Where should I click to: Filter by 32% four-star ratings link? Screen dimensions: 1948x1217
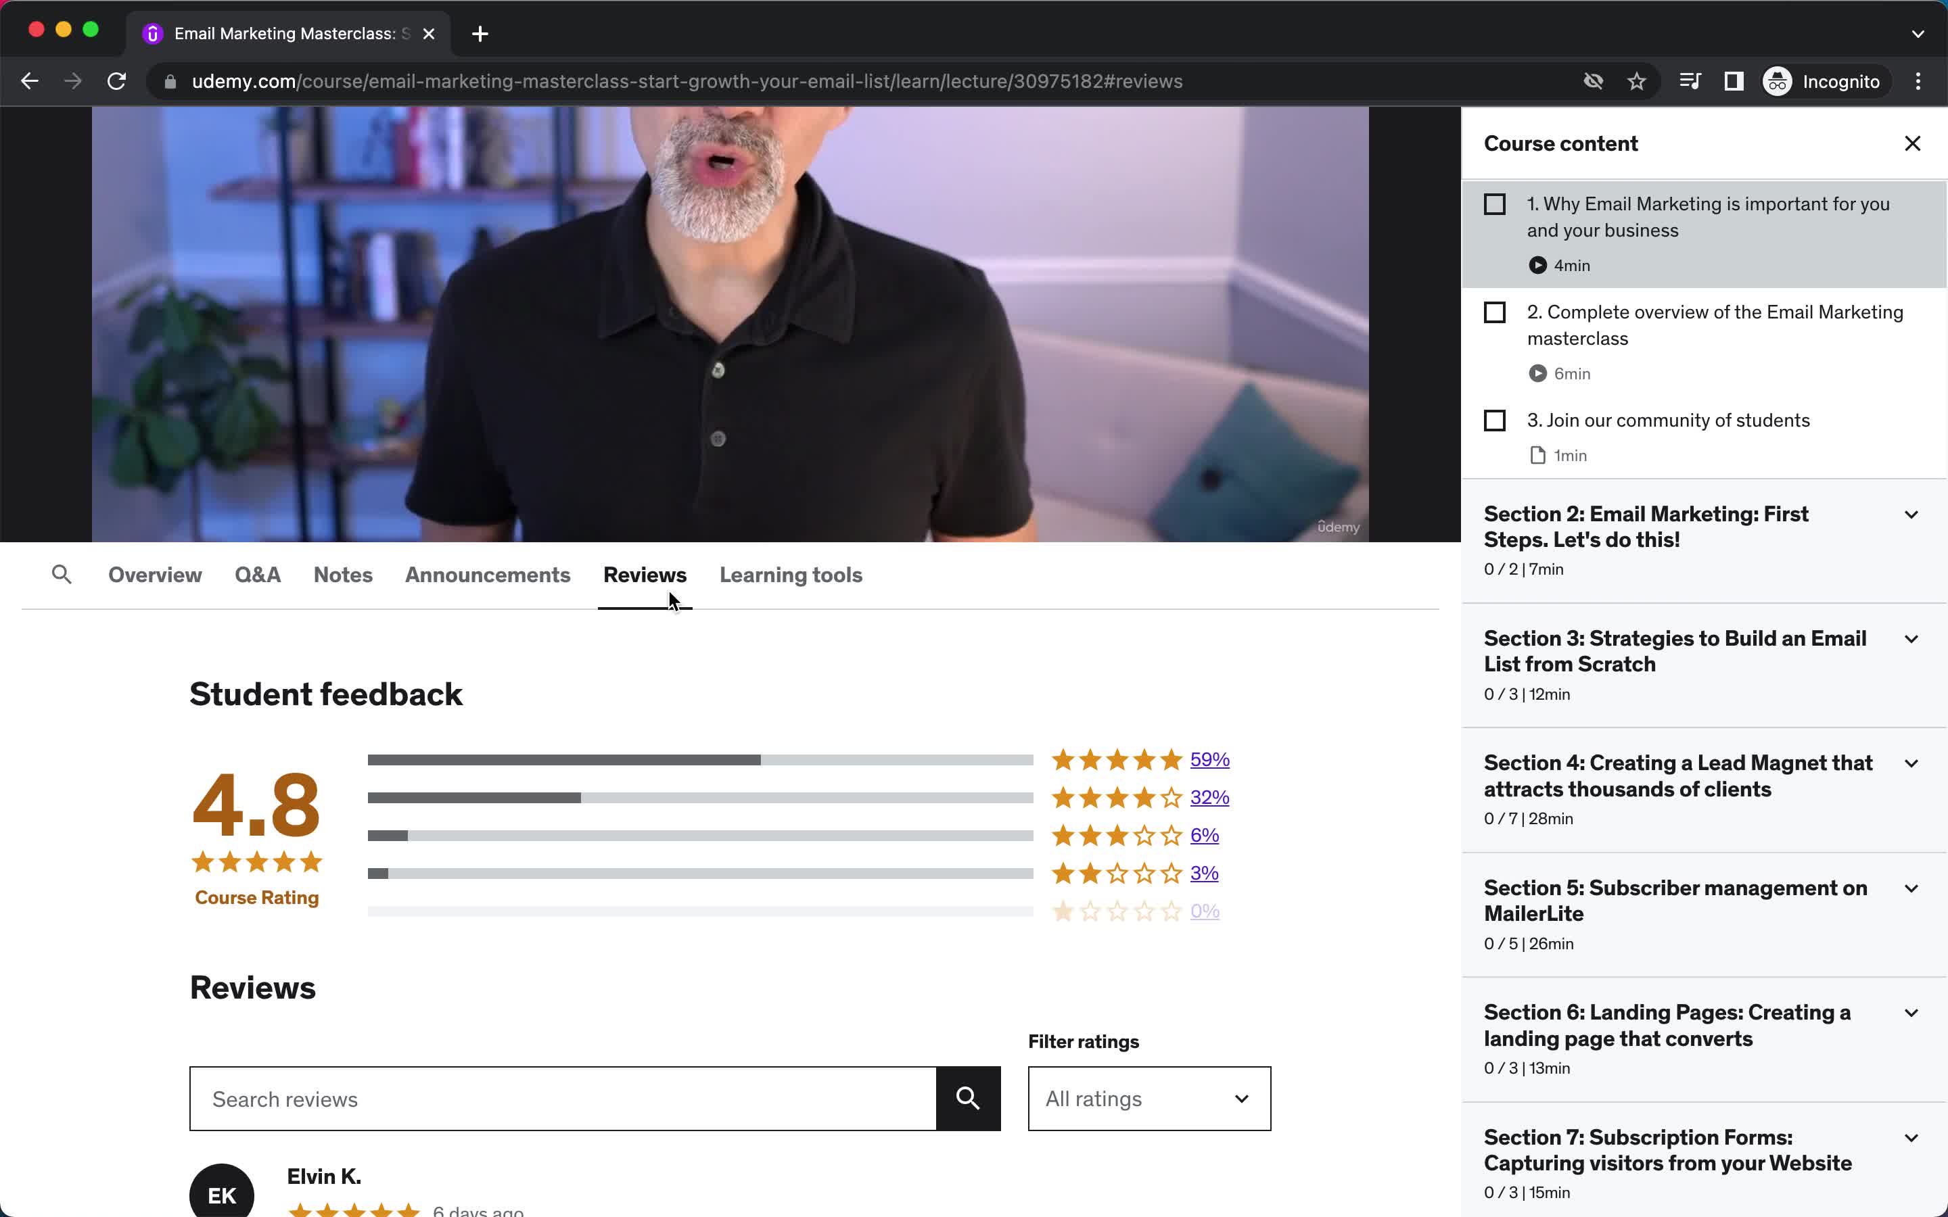(1209, 796)
